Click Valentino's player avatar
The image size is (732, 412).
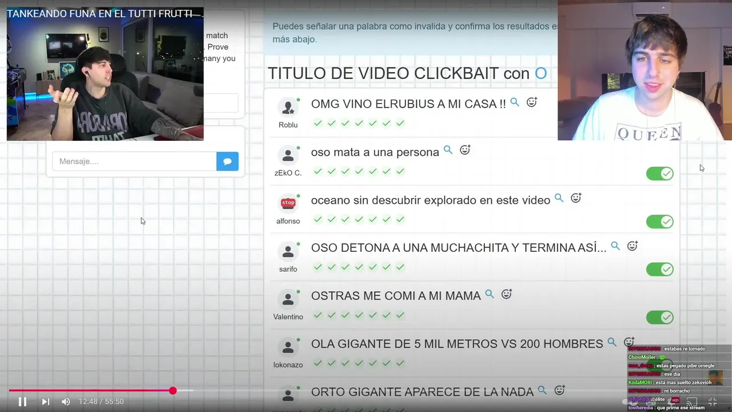tap(288, 299)
